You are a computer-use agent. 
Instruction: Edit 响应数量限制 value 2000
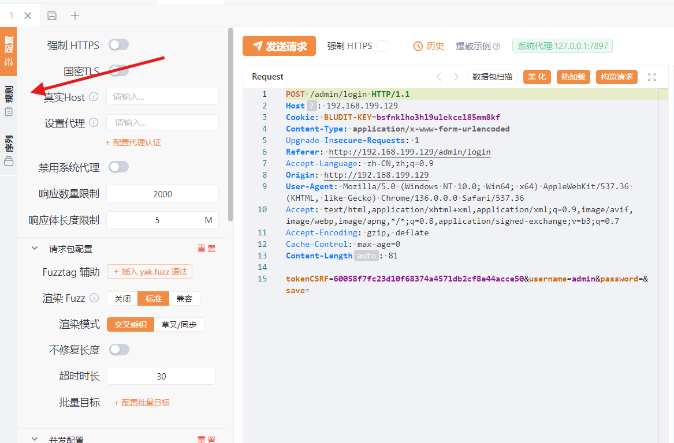pos(162,194)
